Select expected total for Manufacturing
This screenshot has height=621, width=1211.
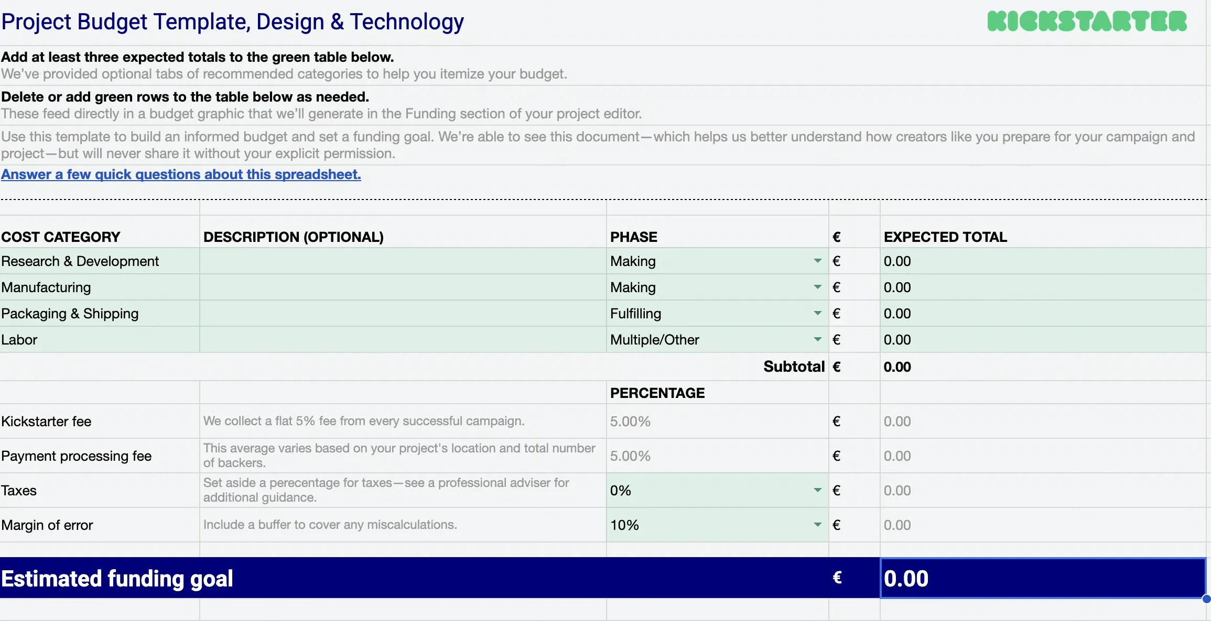point(1043,287)
